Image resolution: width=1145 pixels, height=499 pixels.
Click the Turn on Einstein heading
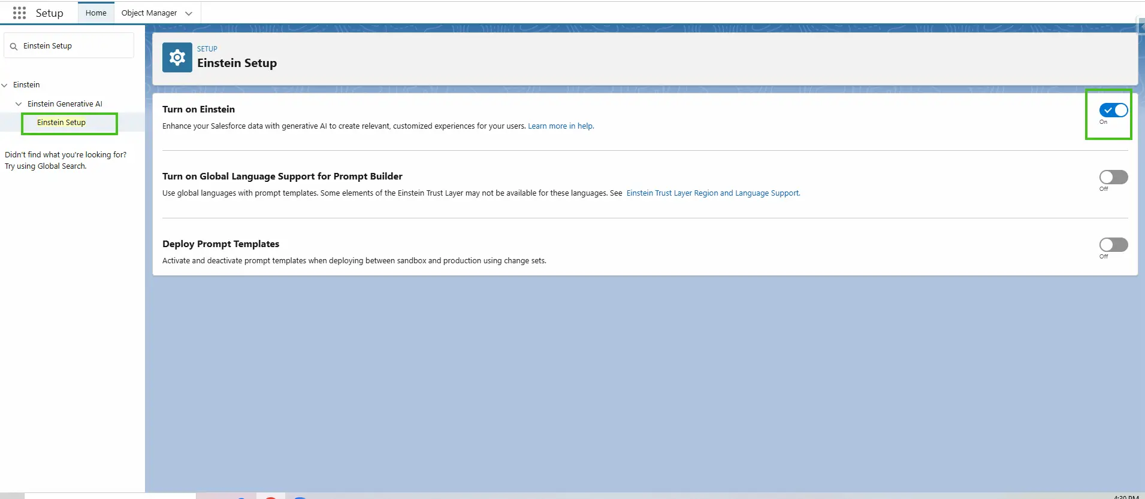pyautogui.click(x=198, y=109)
